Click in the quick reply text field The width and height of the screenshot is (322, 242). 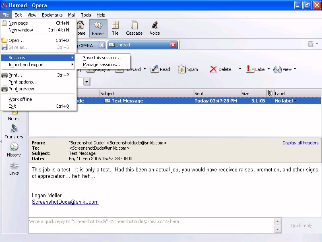coord(152,225)
